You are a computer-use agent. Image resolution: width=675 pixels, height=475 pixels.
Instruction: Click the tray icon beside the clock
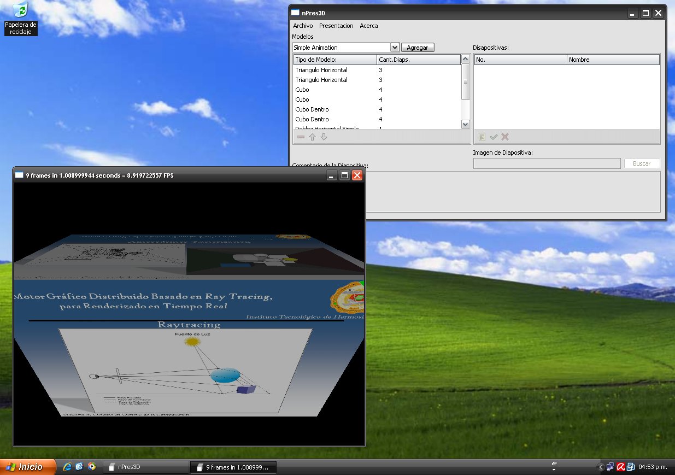click(631, 467)
